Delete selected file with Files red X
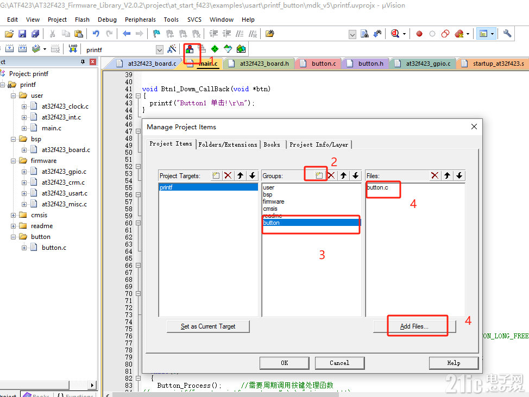 point(435,175)
